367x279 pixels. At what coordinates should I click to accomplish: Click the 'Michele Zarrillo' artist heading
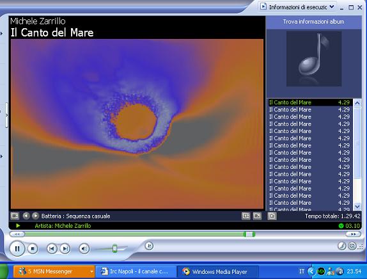[38, 21]
